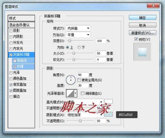Viewport: 165px width, 138px height.
Task: Uncheck the 渐变叠加 checkbox
Action: coord(11,85)
